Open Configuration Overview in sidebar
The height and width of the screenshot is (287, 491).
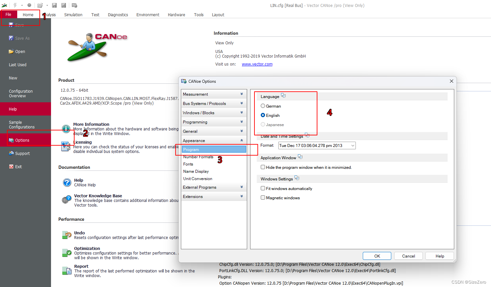tap(26, 94)
